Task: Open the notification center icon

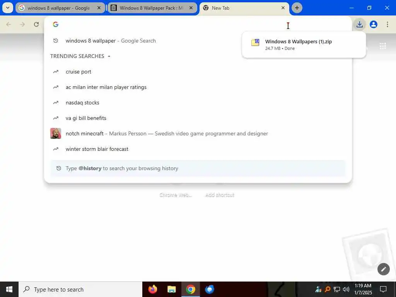Action: [383, 289]
